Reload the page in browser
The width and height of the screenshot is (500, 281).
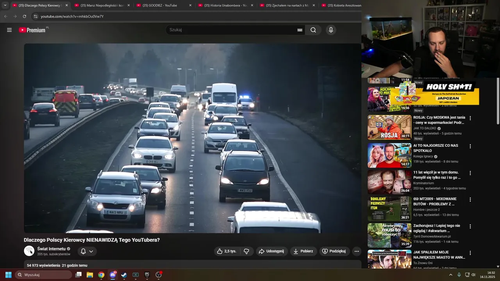[x=24, y=16]
